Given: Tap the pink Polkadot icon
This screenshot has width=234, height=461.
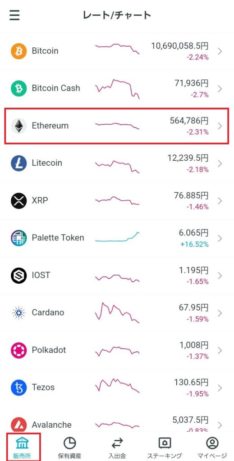Looking at the screenshot, I should 19,350.
